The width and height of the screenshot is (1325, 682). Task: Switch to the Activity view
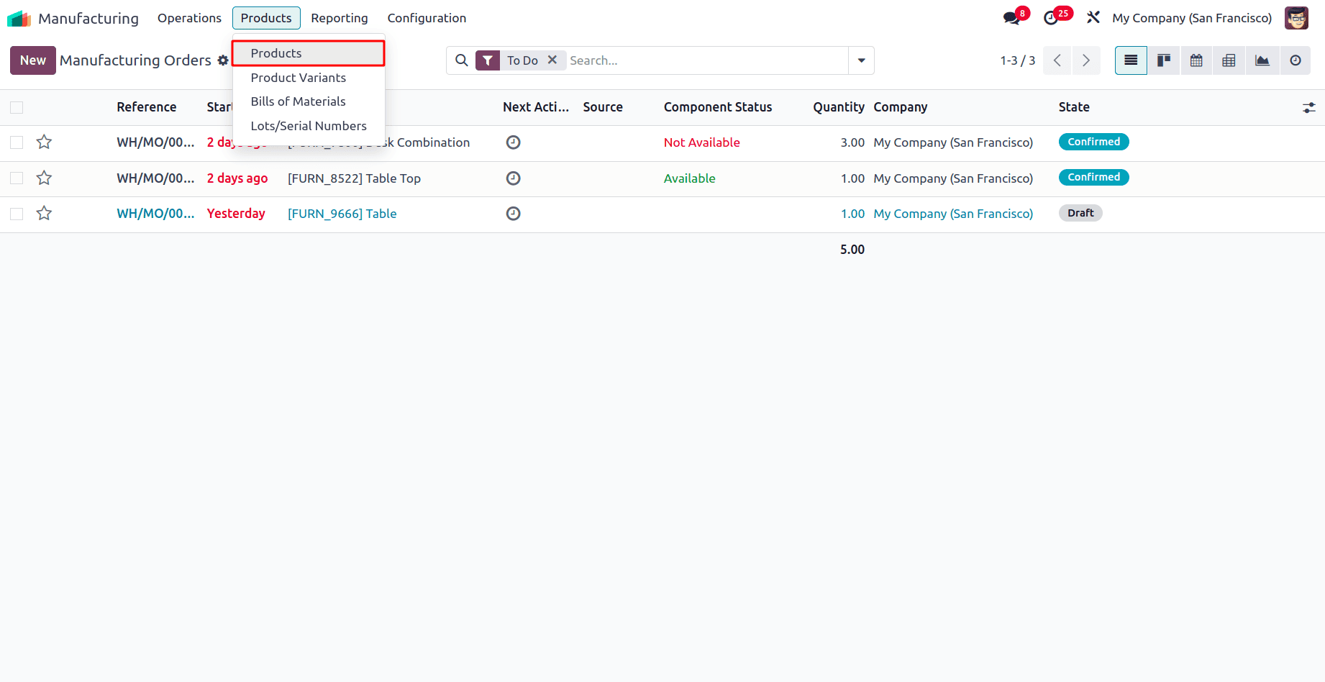pos(1295,60)
